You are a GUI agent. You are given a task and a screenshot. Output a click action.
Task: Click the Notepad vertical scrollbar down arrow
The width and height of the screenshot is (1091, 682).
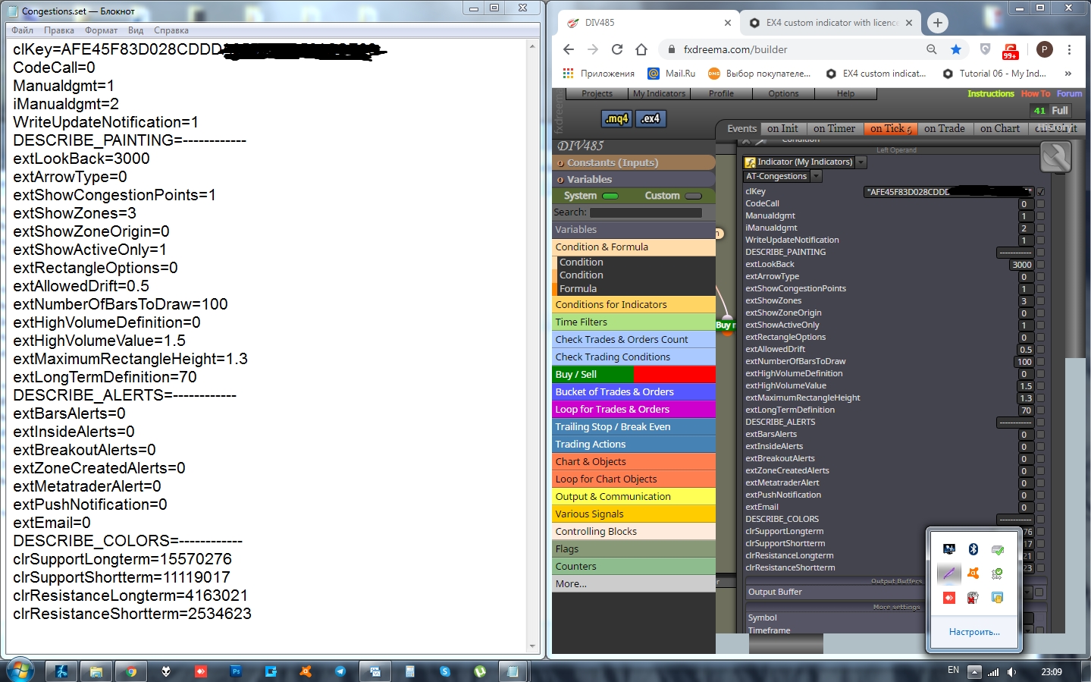(x=532, y=647)
